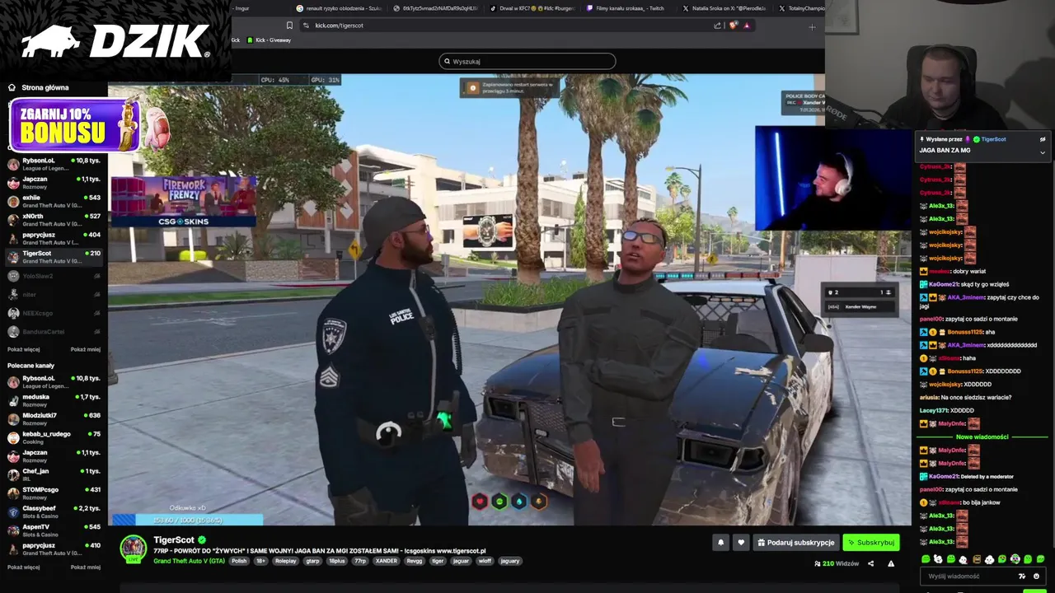The image size is (1055, 593).
Task: Click the bookmark icon beside the address bar
Action: pyautogui.click(x=289, y=26)
